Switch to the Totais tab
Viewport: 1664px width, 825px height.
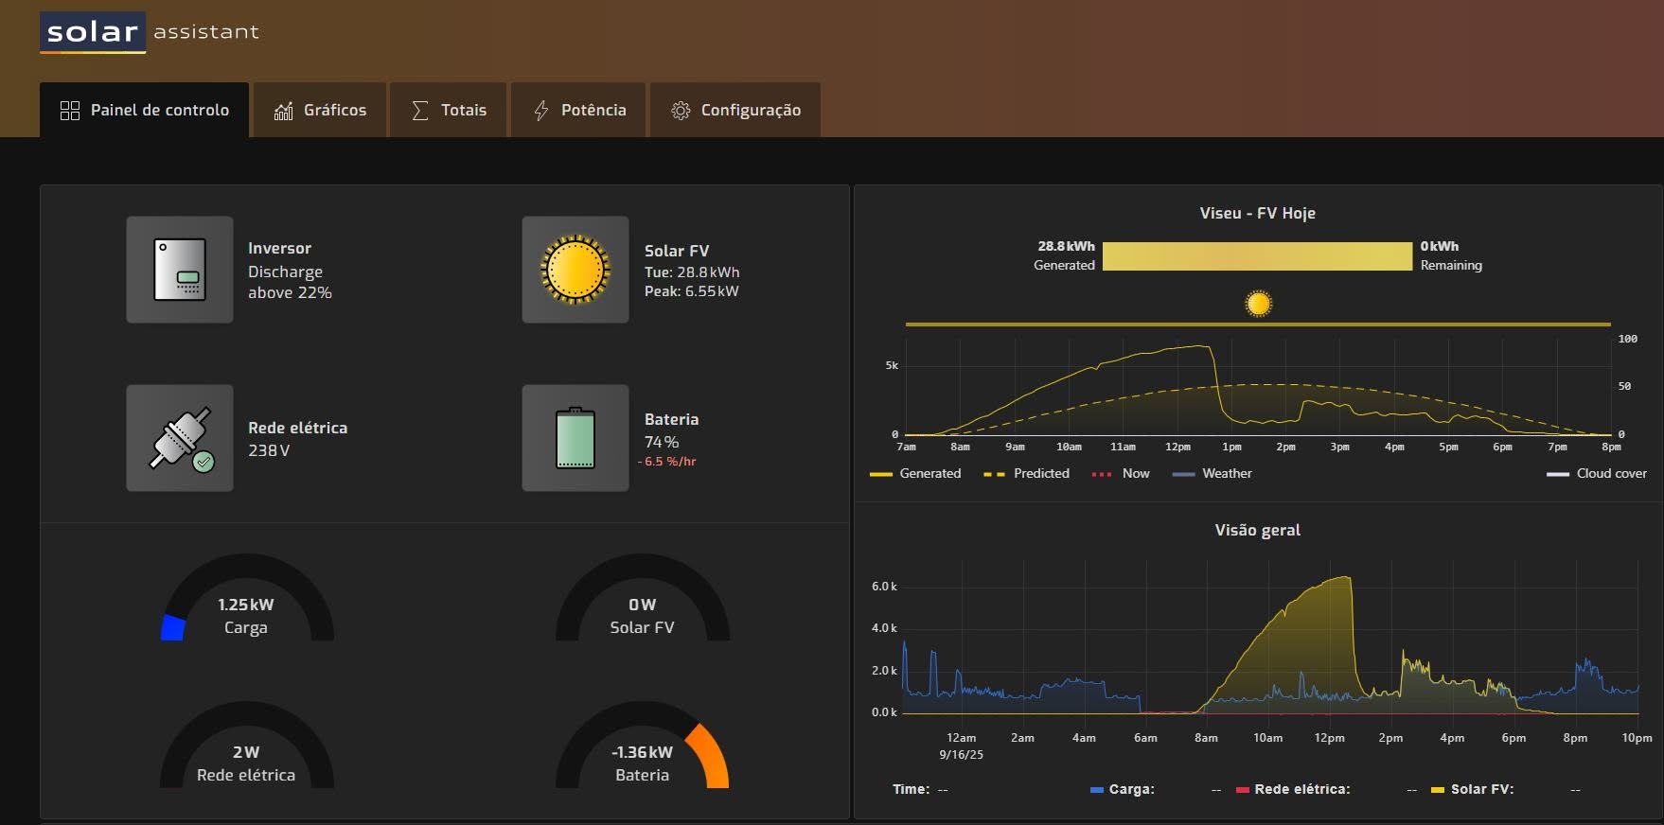click(x=449, y=110)
